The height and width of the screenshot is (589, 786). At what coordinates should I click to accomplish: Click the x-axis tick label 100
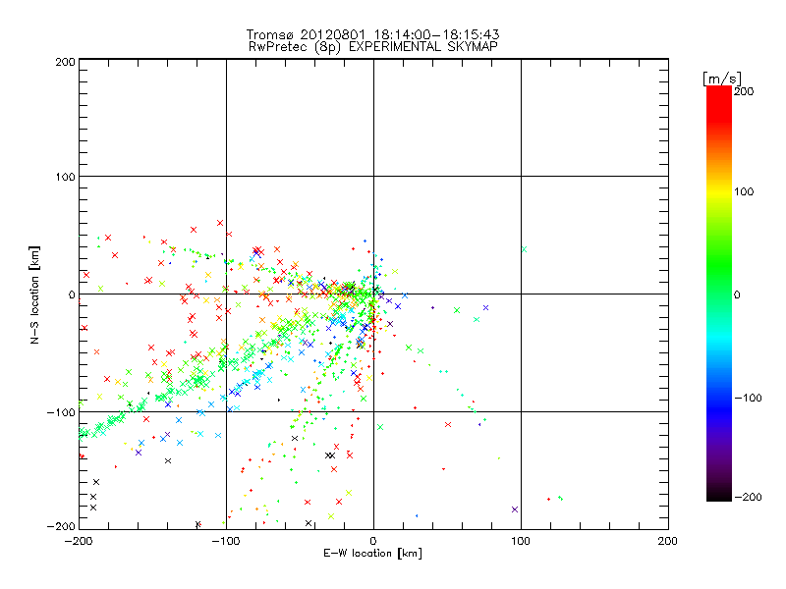(x=521, y=541)
